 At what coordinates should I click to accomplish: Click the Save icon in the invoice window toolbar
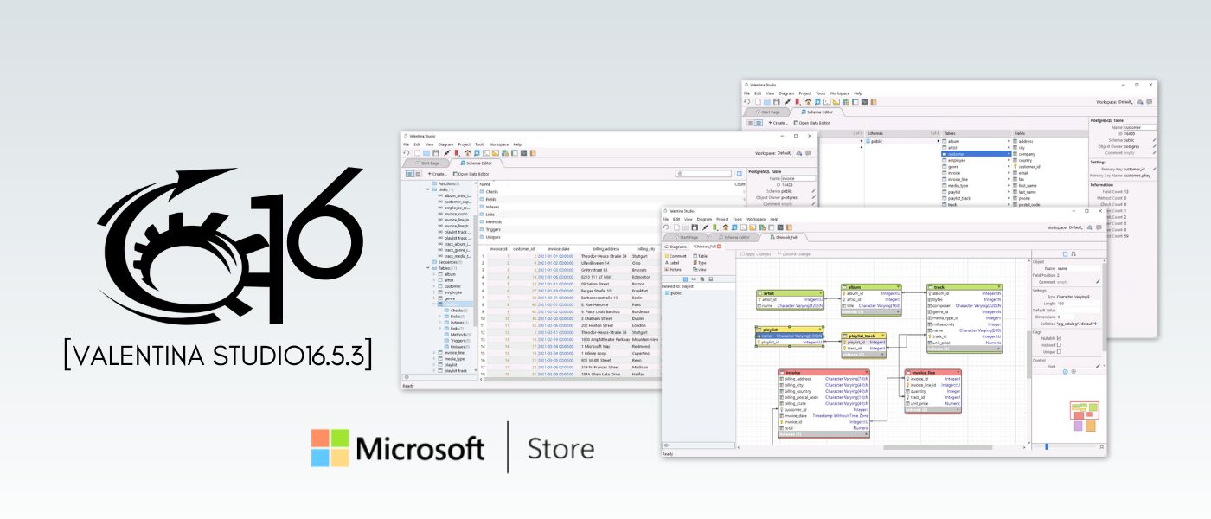436,153
